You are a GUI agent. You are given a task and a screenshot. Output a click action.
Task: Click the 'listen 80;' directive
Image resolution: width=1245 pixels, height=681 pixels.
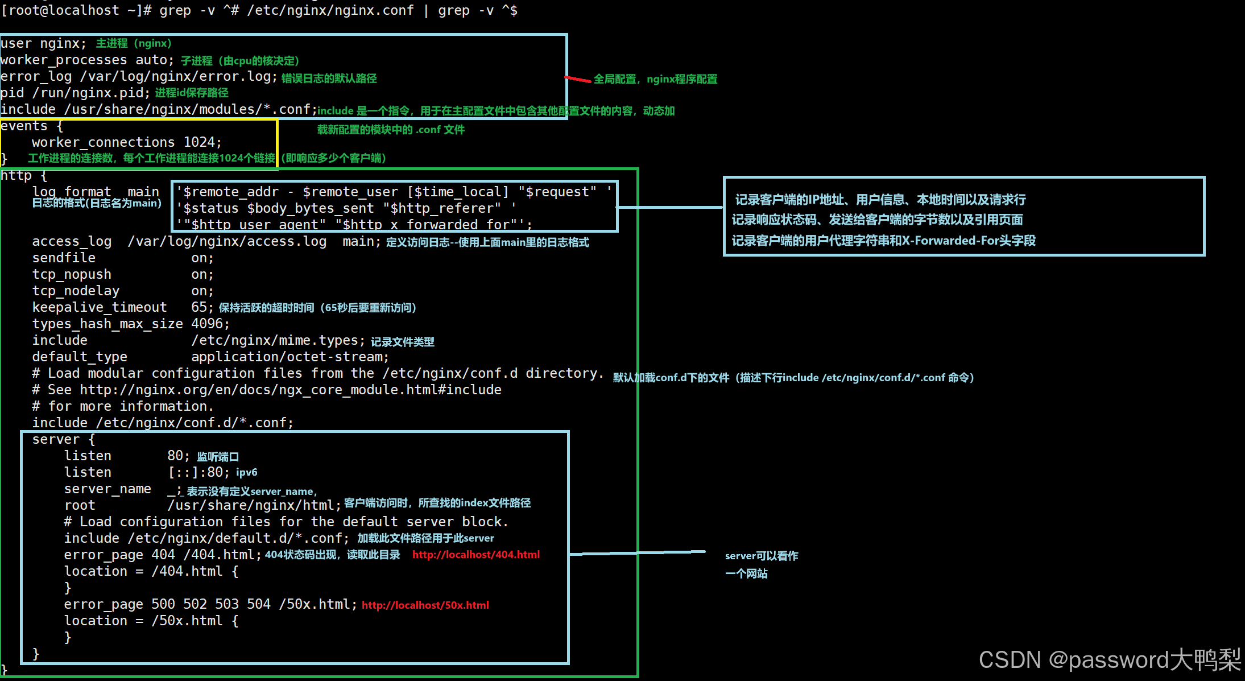[x=127, y=456]
